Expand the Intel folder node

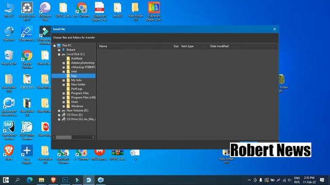63,71
